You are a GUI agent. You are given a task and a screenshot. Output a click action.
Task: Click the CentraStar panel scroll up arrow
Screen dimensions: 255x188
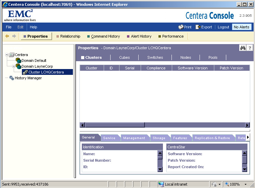pyautogui.click(x=244, y=153)
